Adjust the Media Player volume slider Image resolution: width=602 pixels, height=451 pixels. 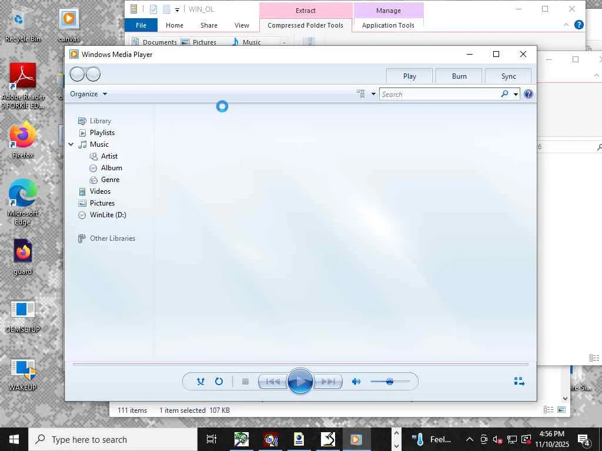[x=390, y=381]
